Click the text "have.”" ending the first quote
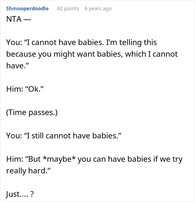 click(x=18, y=66)
